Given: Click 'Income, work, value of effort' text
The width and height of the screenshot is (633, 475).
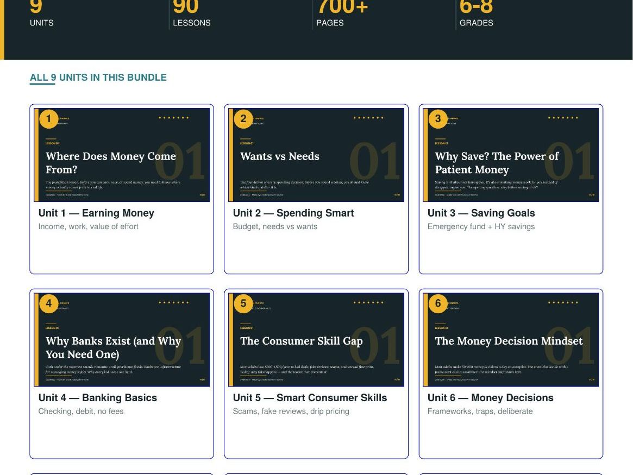Looking at the screenshot, I should tap(89, 226).
